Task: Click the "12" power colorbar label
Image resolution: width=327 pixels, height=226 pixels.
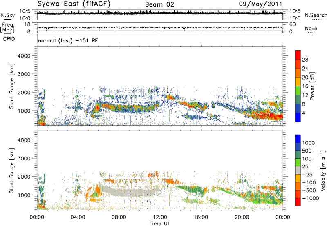Action: [x=305, y=95]
